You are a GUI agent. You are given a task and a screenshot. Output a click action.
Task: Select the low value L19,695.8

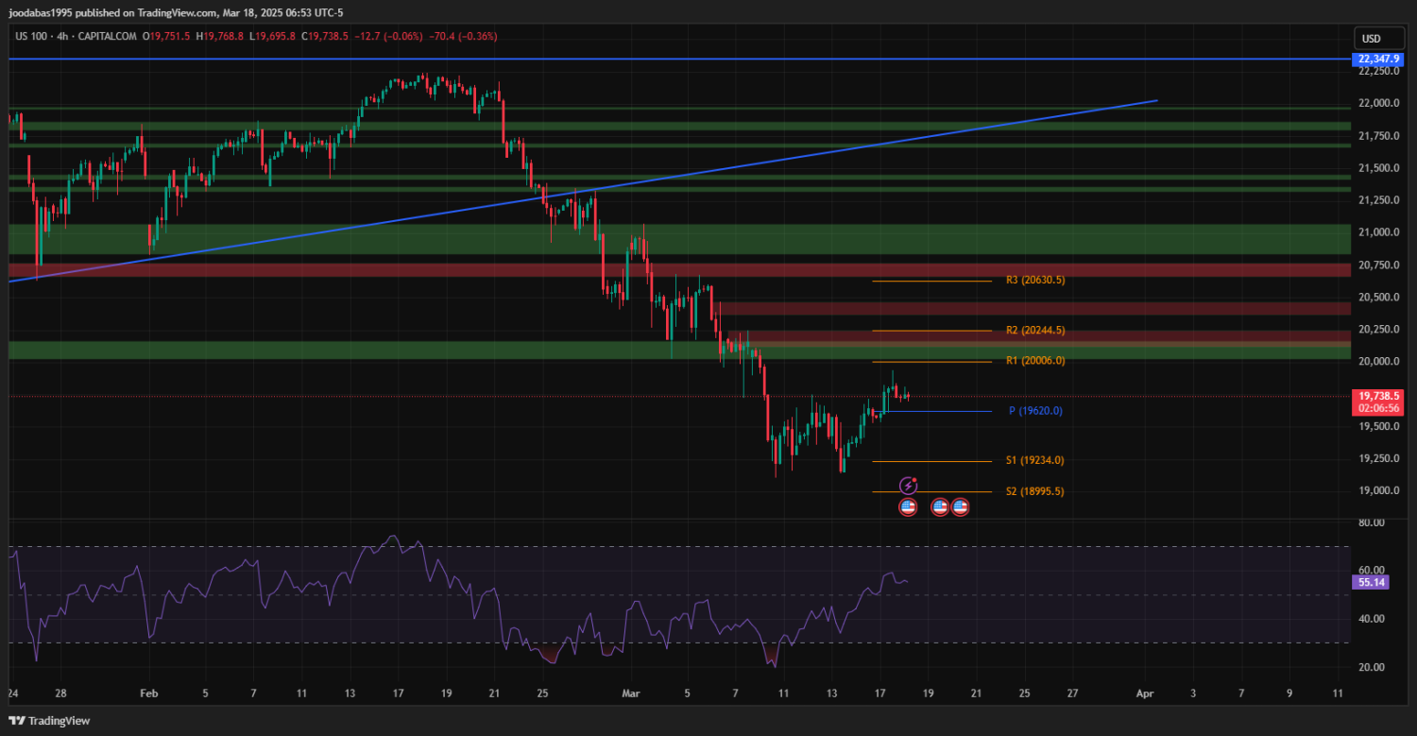click(x=271, y=36)
